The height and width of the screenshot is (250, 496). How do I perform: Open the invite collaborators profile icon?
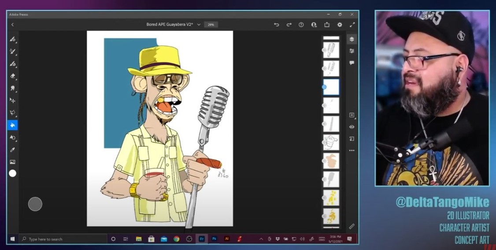coord(314,25)
